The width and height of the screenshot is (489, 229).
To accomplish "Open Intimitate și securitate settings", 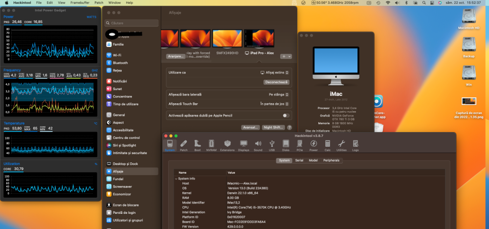I will pyautogui.click(x=131, y=153).
